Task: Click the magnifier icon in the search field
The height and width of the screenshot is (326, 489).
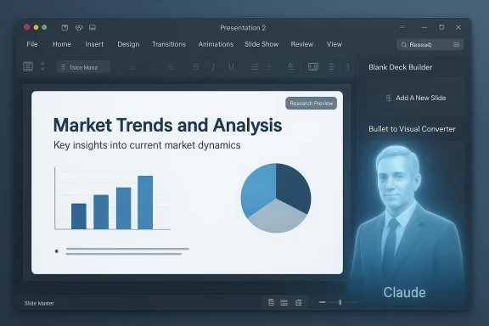Action: (x=404, y=45)
